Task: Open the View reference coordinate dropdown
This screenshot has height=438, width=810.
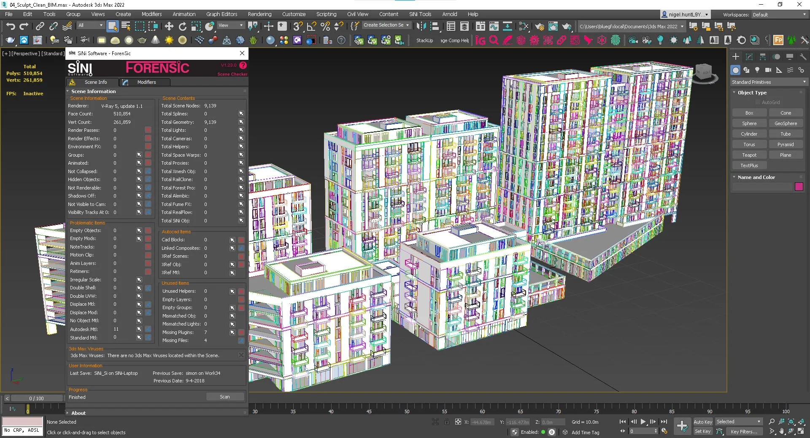Action: [x=231, y=25]
